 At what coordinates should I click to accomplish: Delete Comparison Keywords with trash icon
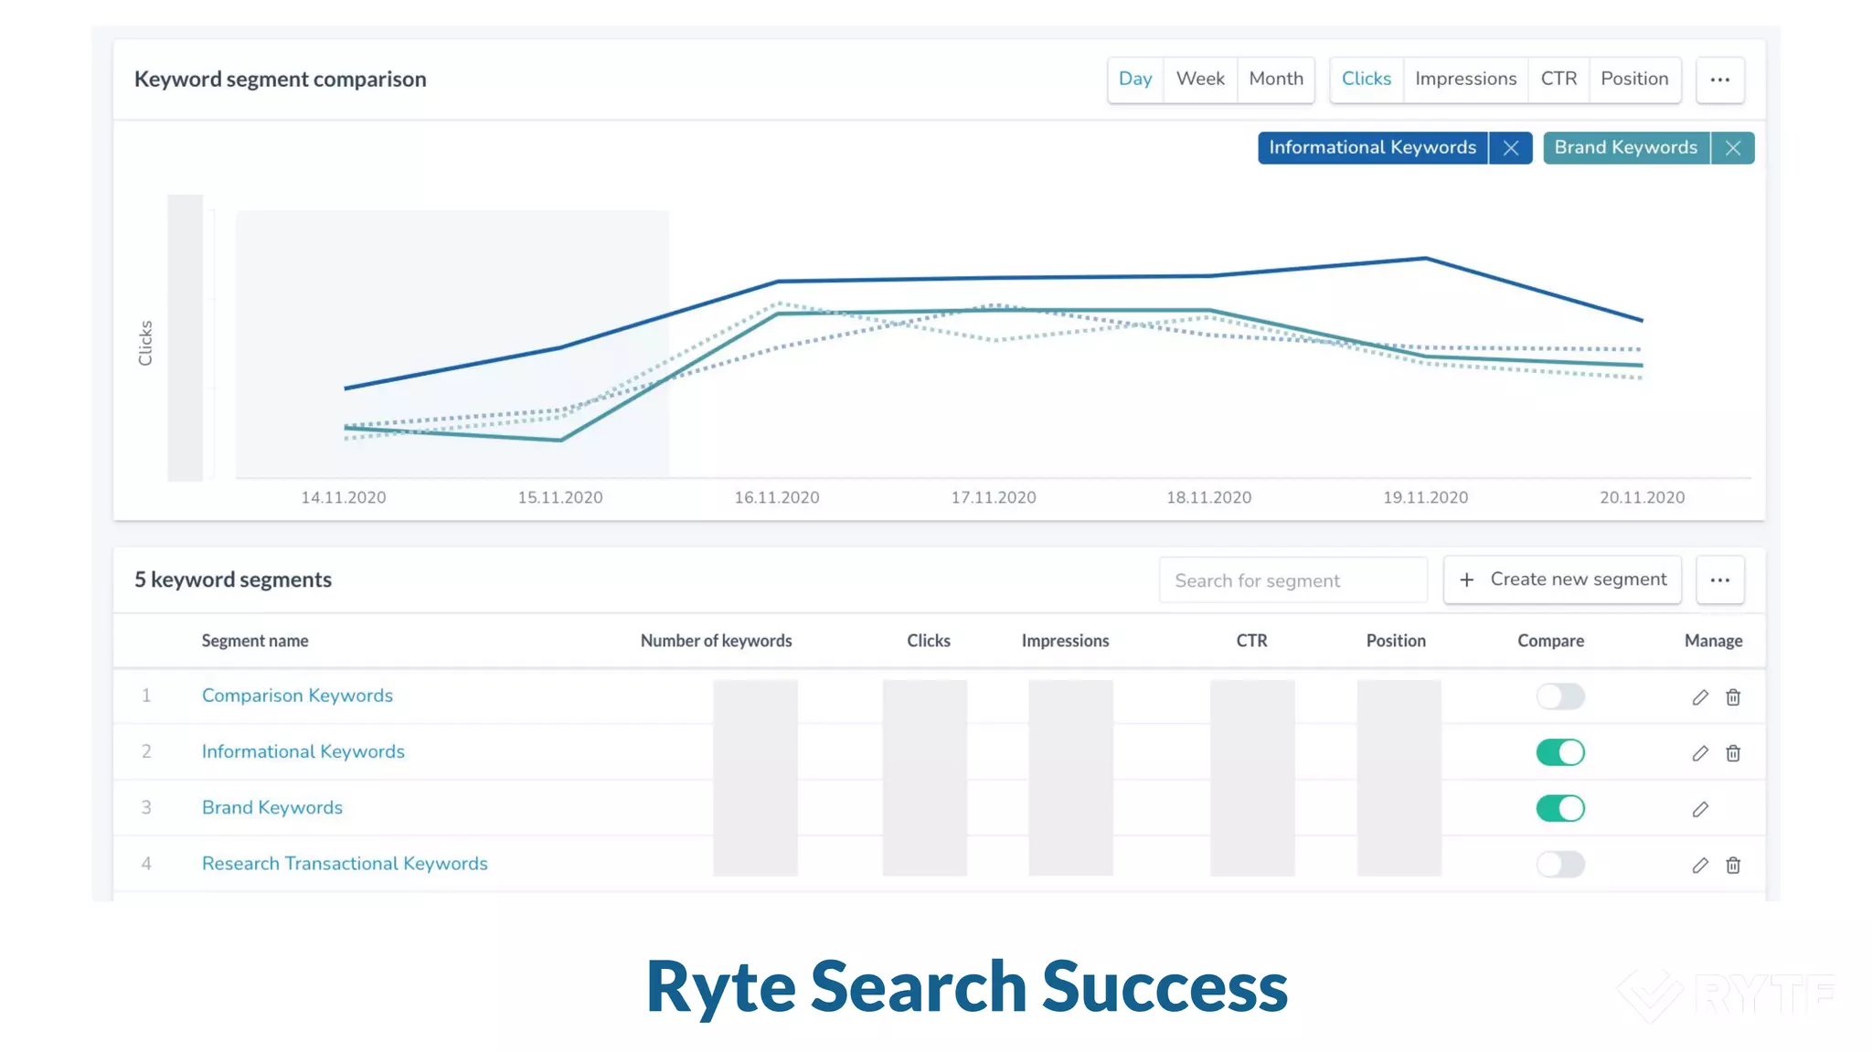pyautogui.click(x=1733, y=697)
